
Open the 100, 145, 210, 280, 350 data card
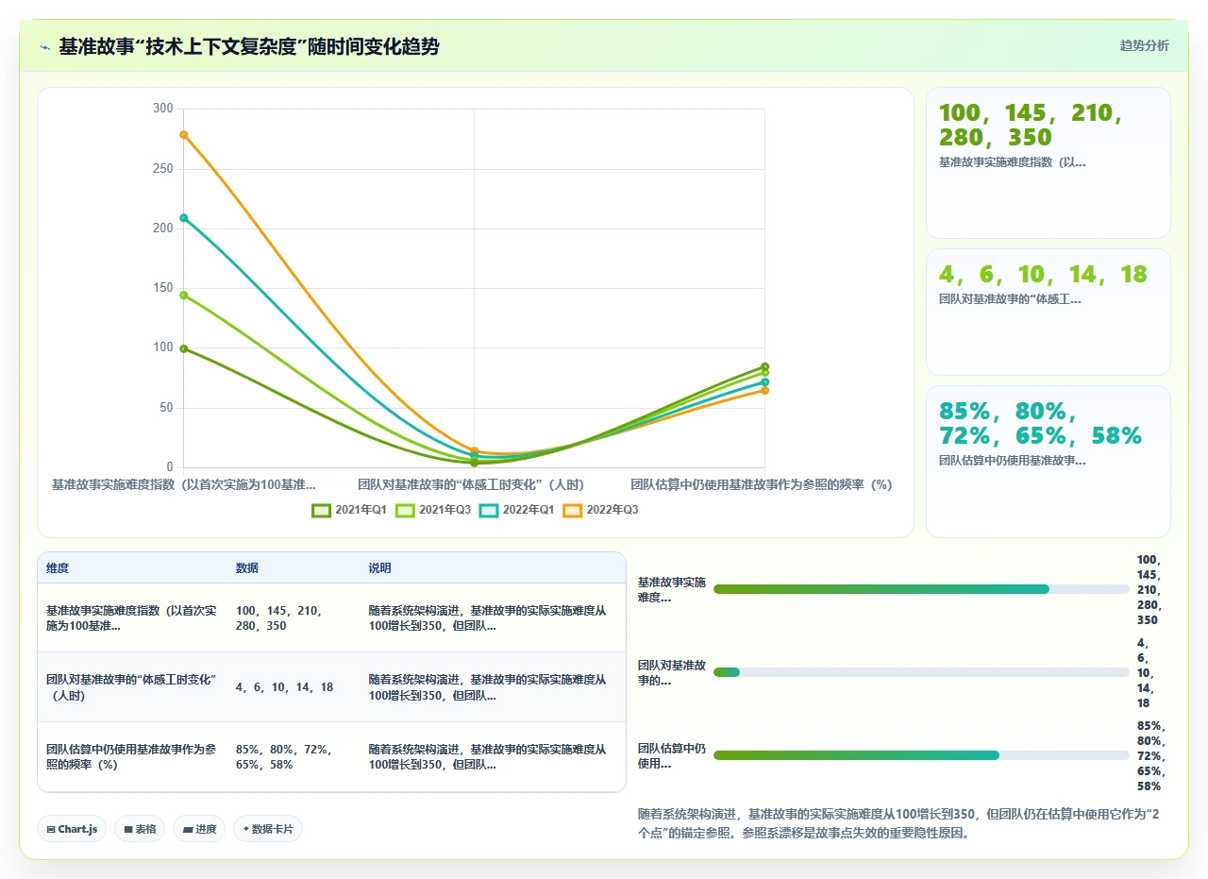pos(1049,162)
